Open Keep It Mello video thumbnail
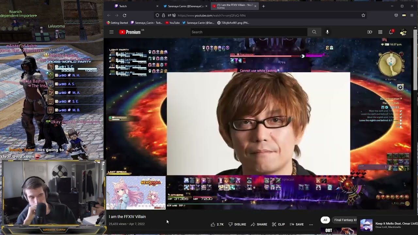 point(366,225)
